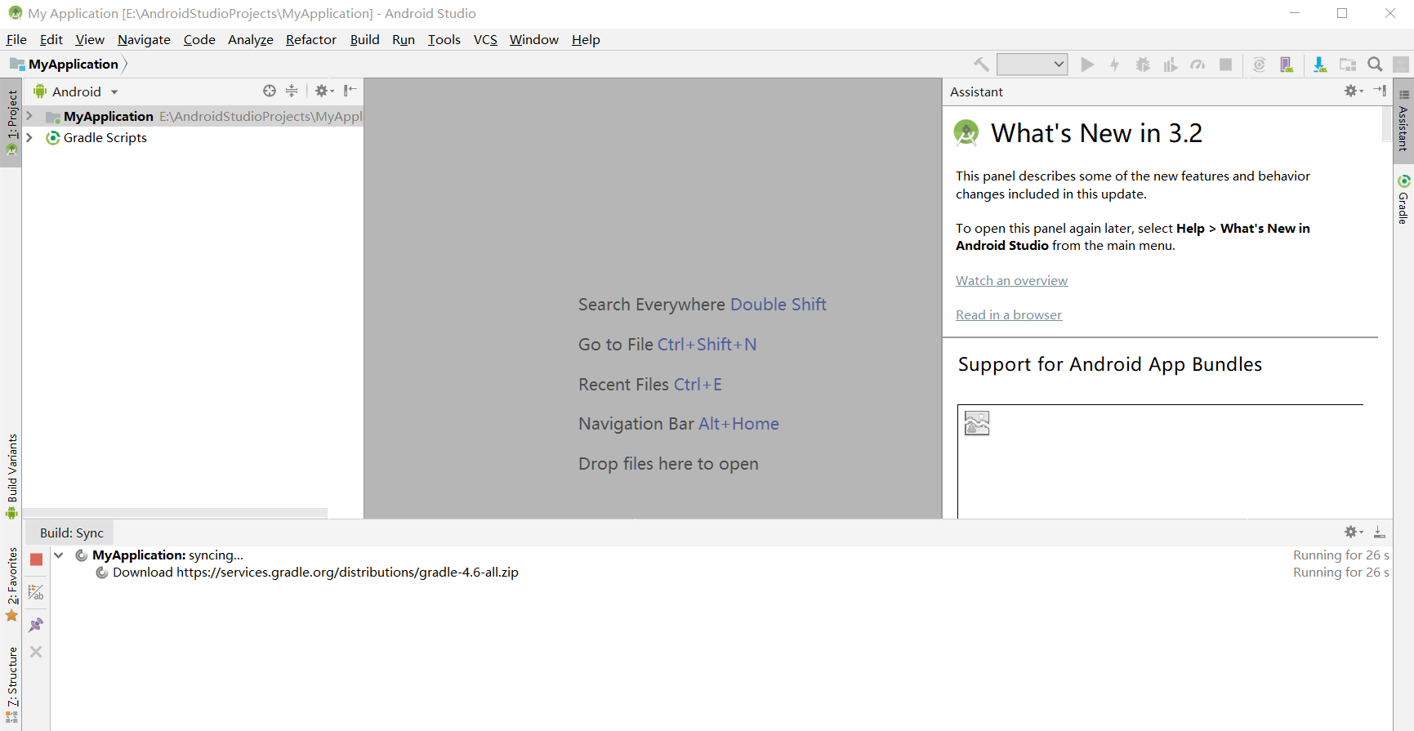Click the Collapse All icon in Project panel
This screenshot has width=1414, height=731.
point(292,91)
